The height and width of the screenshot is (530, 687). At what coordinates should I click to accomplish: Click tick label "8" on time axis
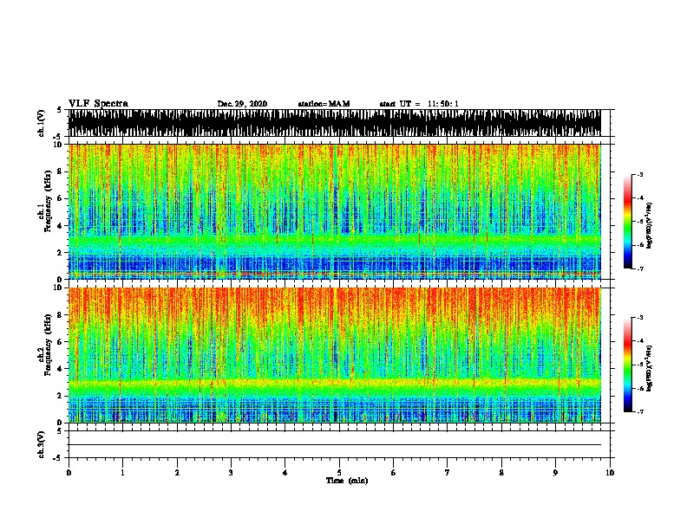pyautogui.click(x=501, y=473)
